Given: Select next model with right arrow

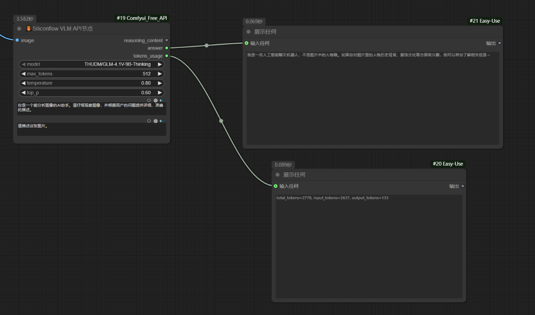Looking at the screenshot, I should (160, 64).
